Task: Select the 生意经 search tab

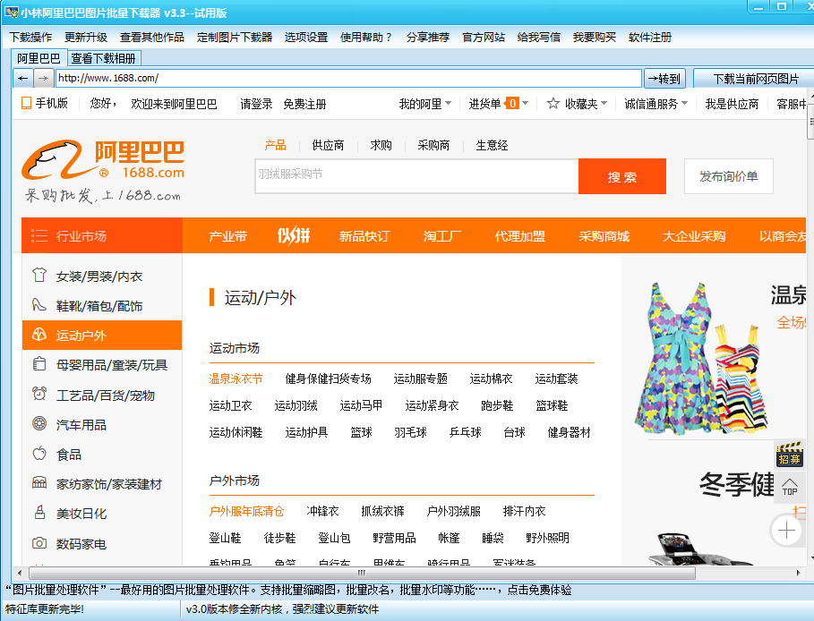Action: tap(492, 145)
